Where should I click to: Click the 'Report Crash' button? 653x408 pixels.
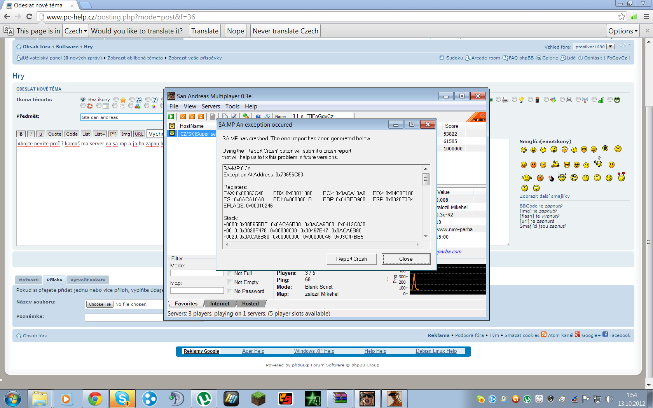tap(351, 259)
